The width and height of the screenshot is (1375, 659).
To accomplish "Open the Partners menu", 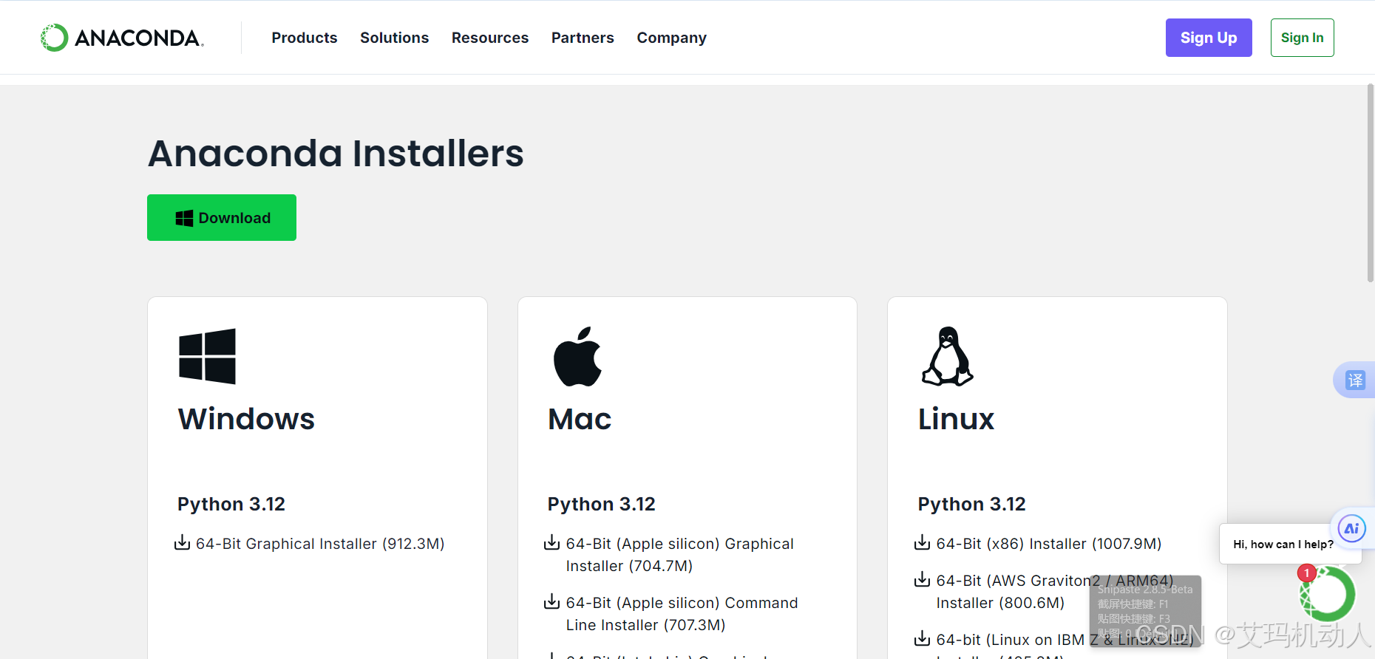I will click(583, 38).
